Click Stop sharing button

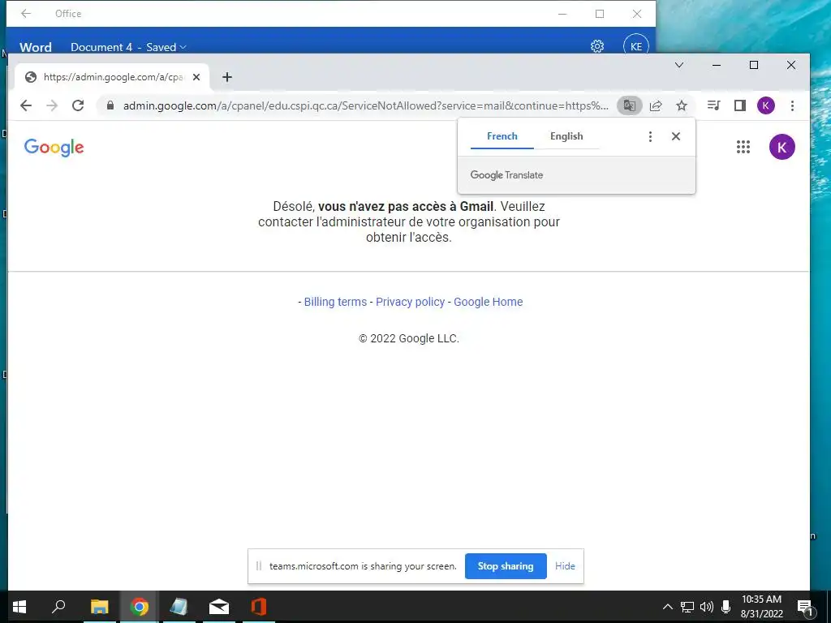click(506, 565)
